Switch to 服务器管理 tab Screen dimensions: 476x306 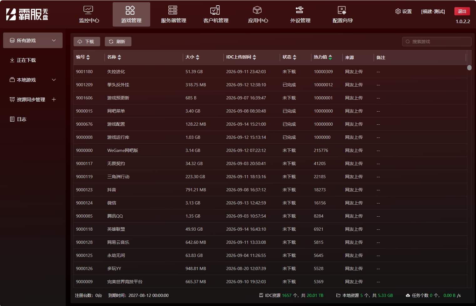[x=173, y=14]
